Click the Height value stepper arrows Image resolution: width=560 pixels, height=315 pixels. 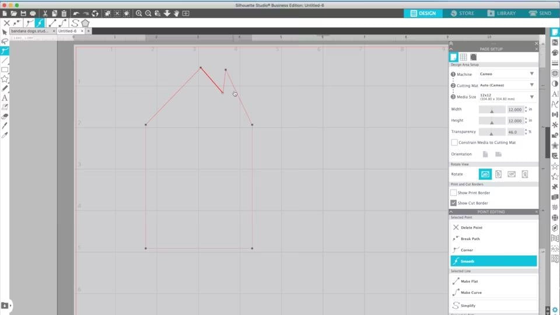(x=526, y=121)
